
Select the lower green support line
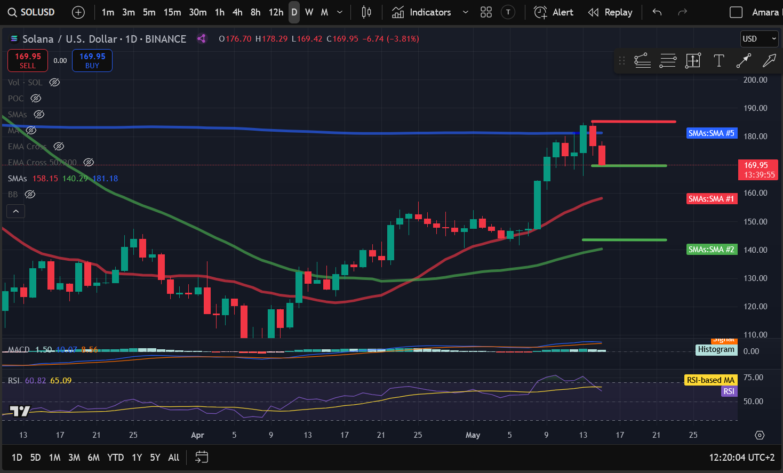pos(625,240)
